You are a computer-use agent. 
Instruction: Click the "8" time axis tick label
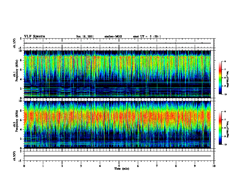click(176, 166)
